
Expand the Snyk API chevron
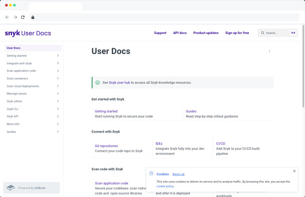click(58, 116)
